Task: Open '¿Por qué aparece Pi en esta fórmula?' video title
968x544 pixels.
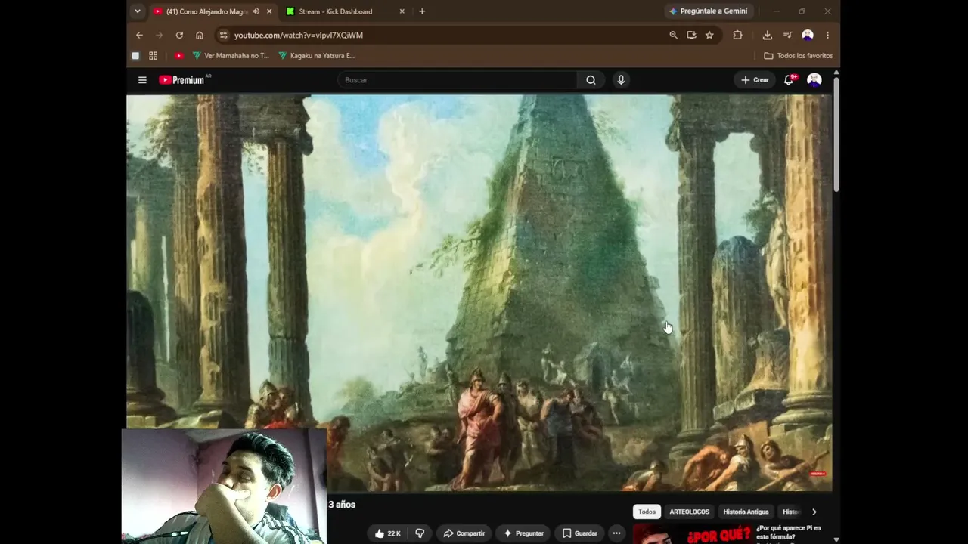Action: (x=788, y=533)
